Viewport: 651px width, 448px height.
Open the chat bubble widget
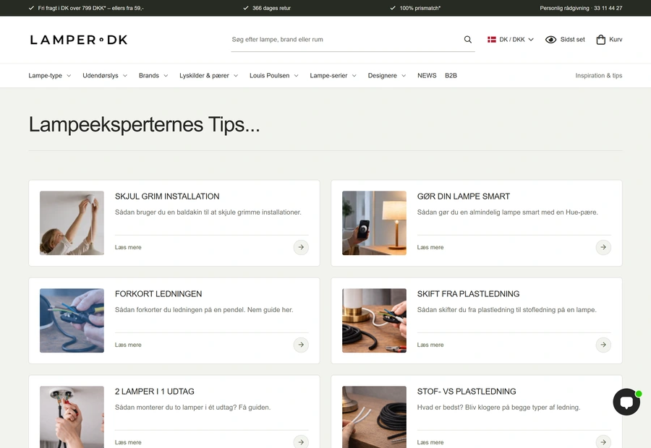(x=626, y=402)
